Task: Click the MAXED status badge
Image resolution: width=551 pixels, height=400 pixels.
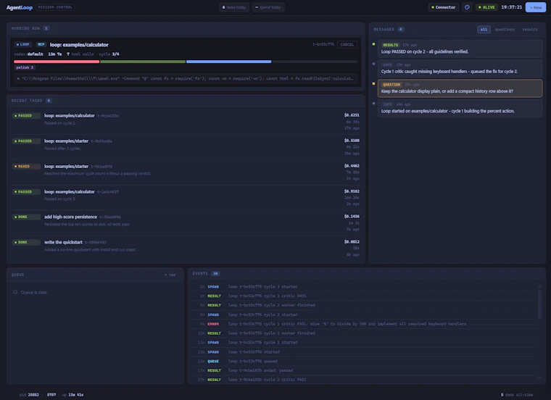Action: [26, 167]
